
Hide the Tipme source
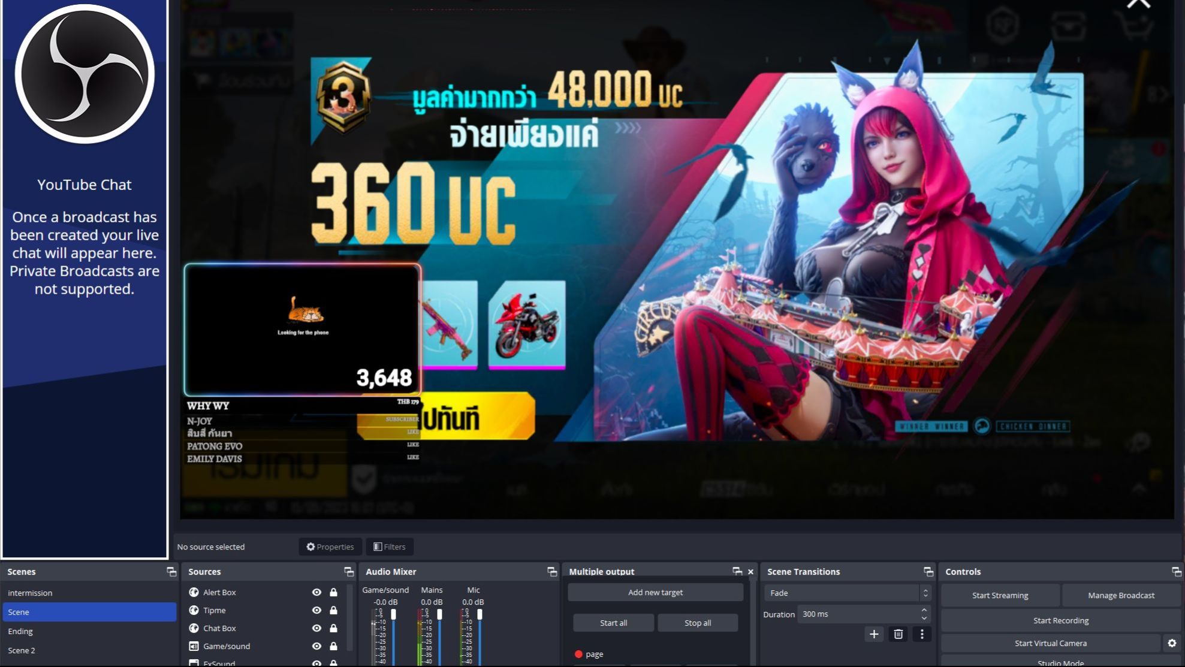tap(316, 610)
